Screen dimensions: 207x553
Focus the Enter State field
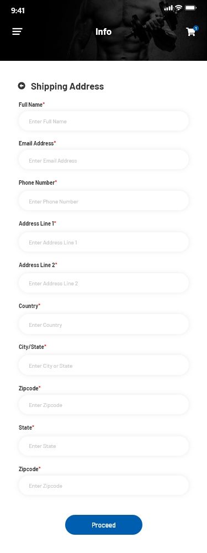(104, 446)
